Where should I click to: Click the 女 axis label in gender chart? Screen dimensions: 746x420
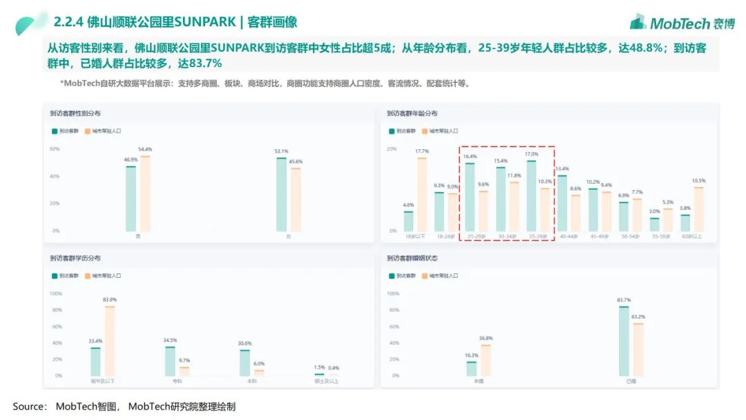click(288, 236)
